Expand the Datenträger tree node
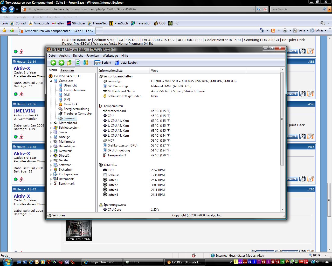This screenshot has height=266, width=332. tap(51, 146)
